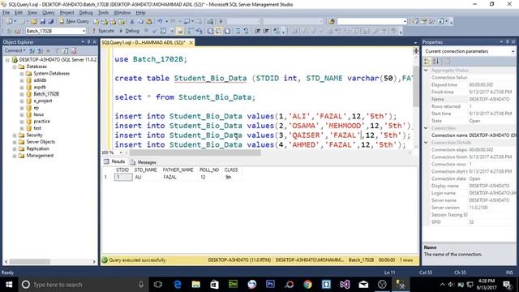Select the e_project database
This screenshot has height=292, width=519.
43,101
